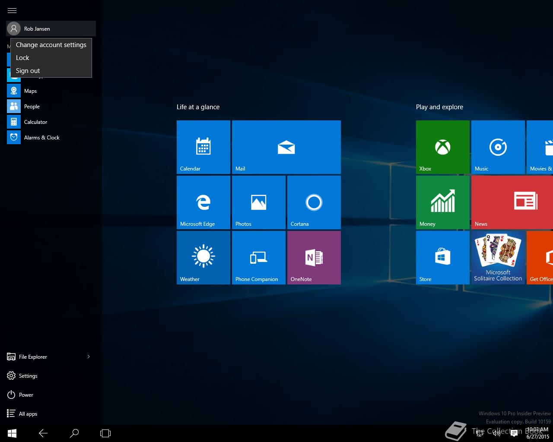The width and height of the screenshot is (553, 442).
Task: Open Task View on taskbar
Action: coord(105,433)
